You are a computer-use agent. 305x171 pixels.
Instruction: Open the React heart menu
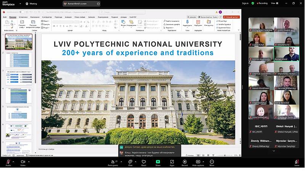click(x=144, y=163)
